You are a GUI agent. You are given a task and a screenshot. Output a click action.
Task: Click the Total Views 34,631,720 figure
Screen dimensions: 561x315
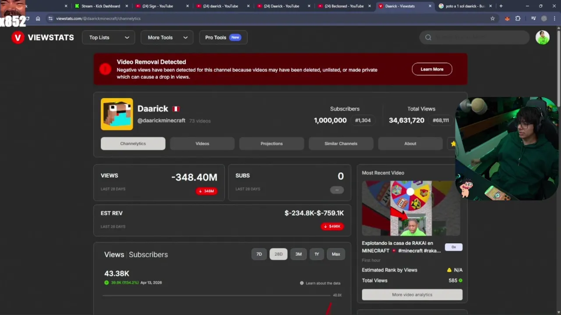pyautogui.click(x=406, y=120)
